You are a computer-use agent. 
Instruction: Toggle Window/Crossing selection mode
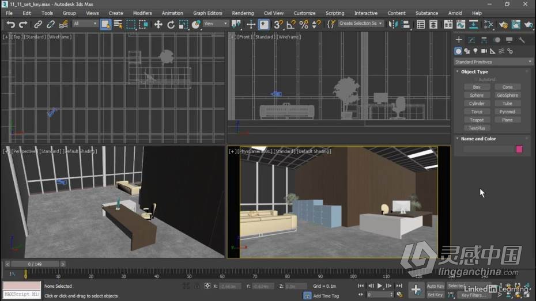coord(144,24)
